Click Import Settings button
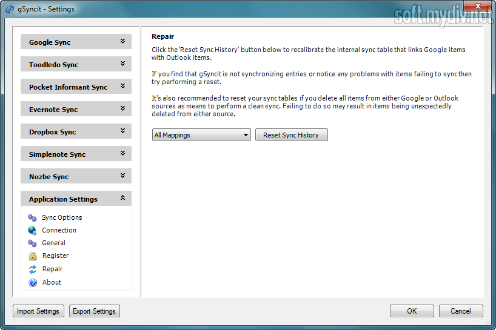 click(x=38, y=311)
